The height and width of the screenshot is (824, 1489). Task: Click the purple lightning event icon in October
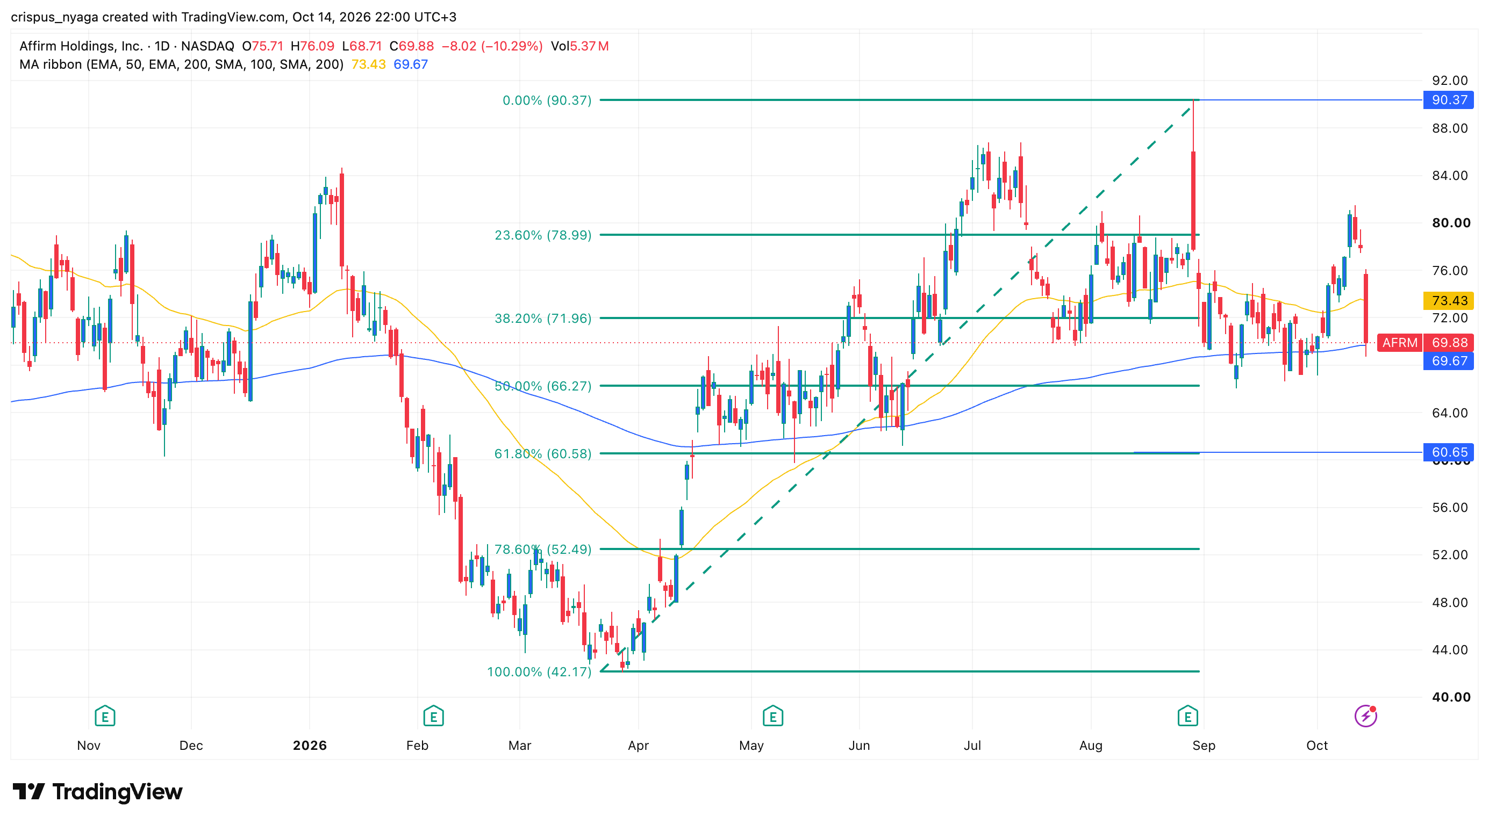click(1366, 716)
